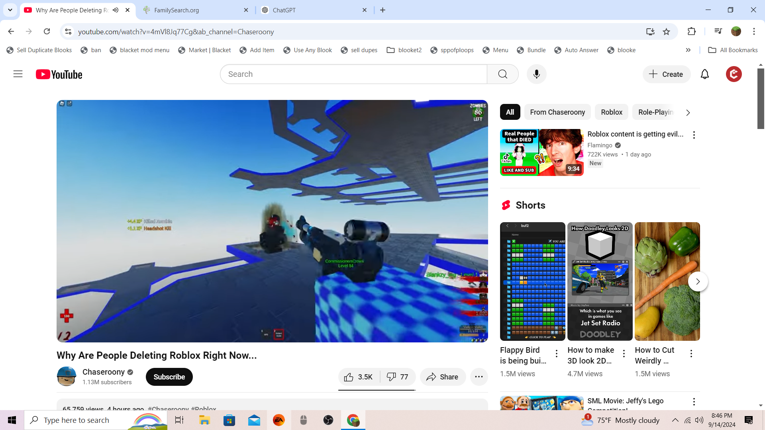Select the Roblox filter chip

611,112
